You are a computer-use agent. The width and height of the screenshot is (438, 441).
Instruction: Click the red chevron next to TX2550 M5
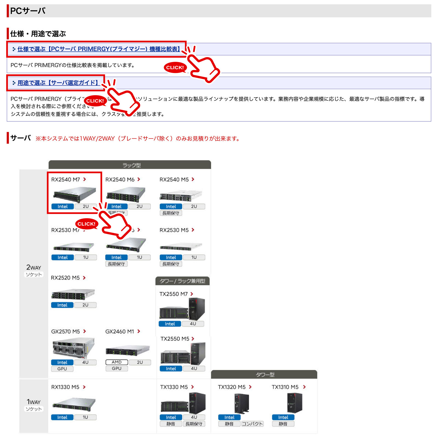click(x=193, y=339)
